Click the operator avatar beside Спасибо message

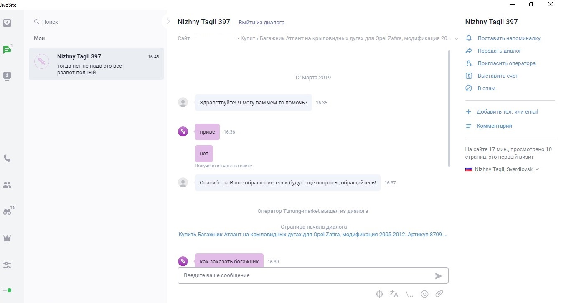(183, 182)
